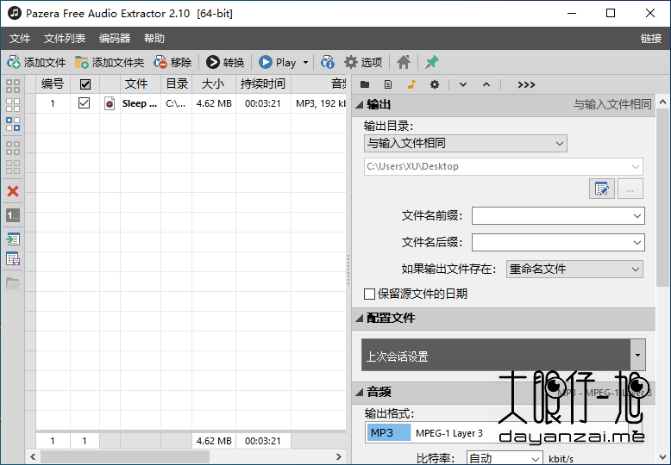Viewport: 671px width, 465px height.
Task: Toggle the header select-all checkbox
Action: (x=85, y=84)
